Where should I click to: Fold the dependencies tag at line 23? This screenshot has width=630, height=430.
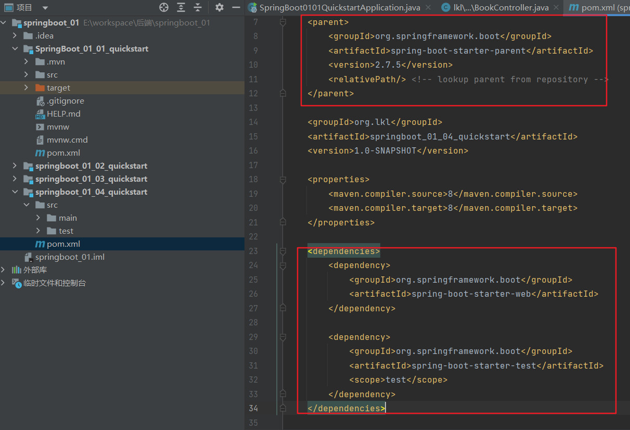coord(282,251)
